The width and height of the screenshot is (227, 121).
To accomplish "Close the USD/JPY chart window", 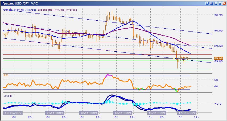I will click(x=224, y=3).
